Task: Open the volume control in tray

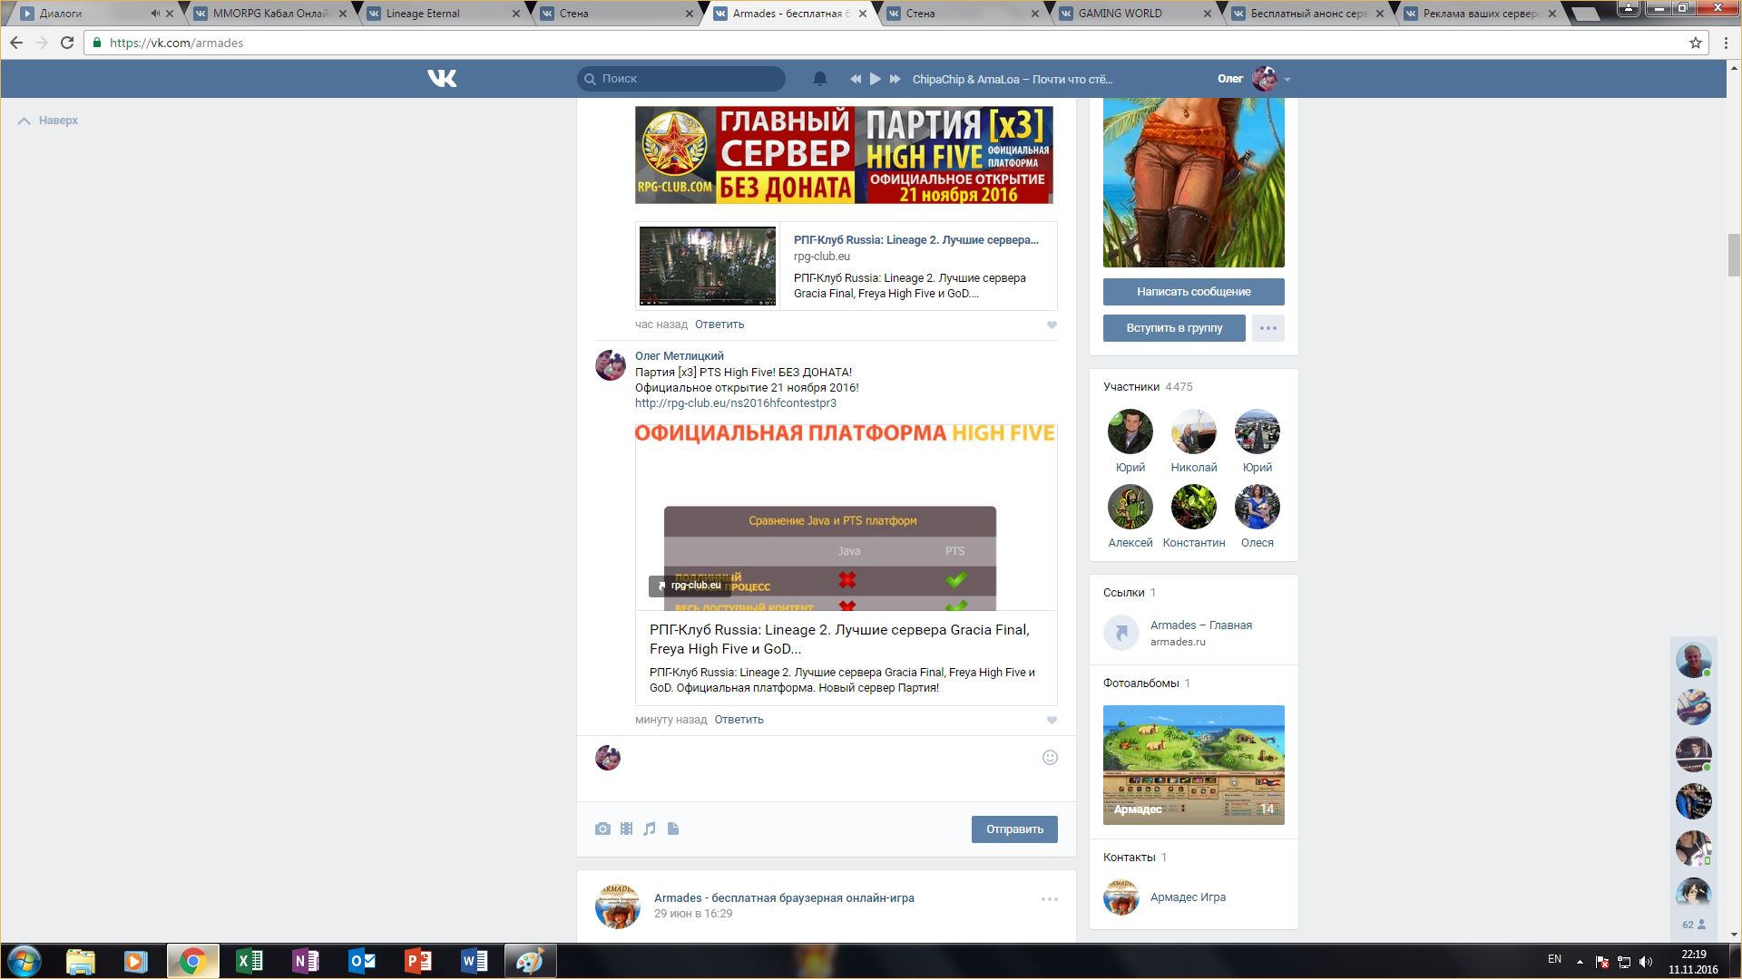Action: click(x=1646, y=962)
